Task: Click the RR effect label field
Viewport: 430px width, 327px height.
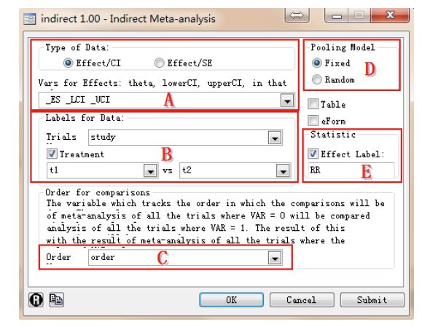Action: coord(351,170)
